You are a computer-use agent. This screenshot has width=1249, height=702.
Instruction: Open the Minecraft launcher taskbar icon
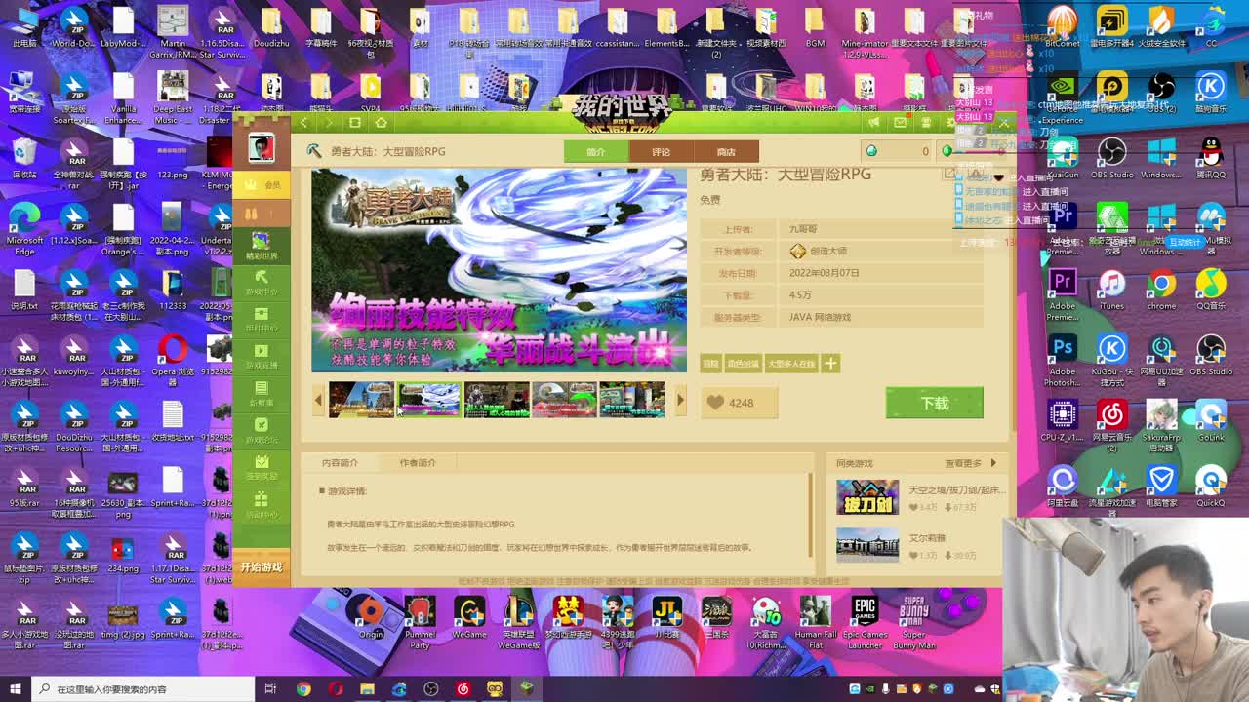coord(527,689)
